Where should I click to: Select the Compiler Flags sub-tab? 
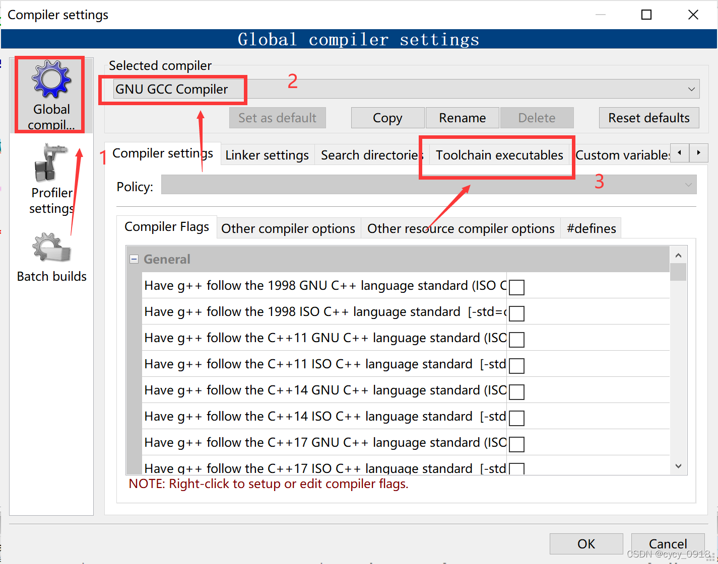[167, 227]
